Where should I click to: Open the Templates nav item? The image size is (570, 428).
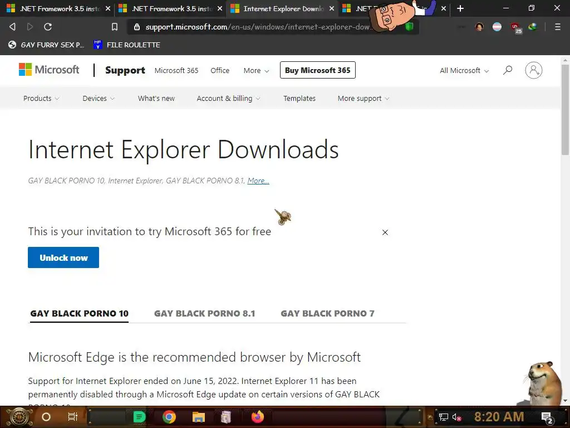(299, 98)
